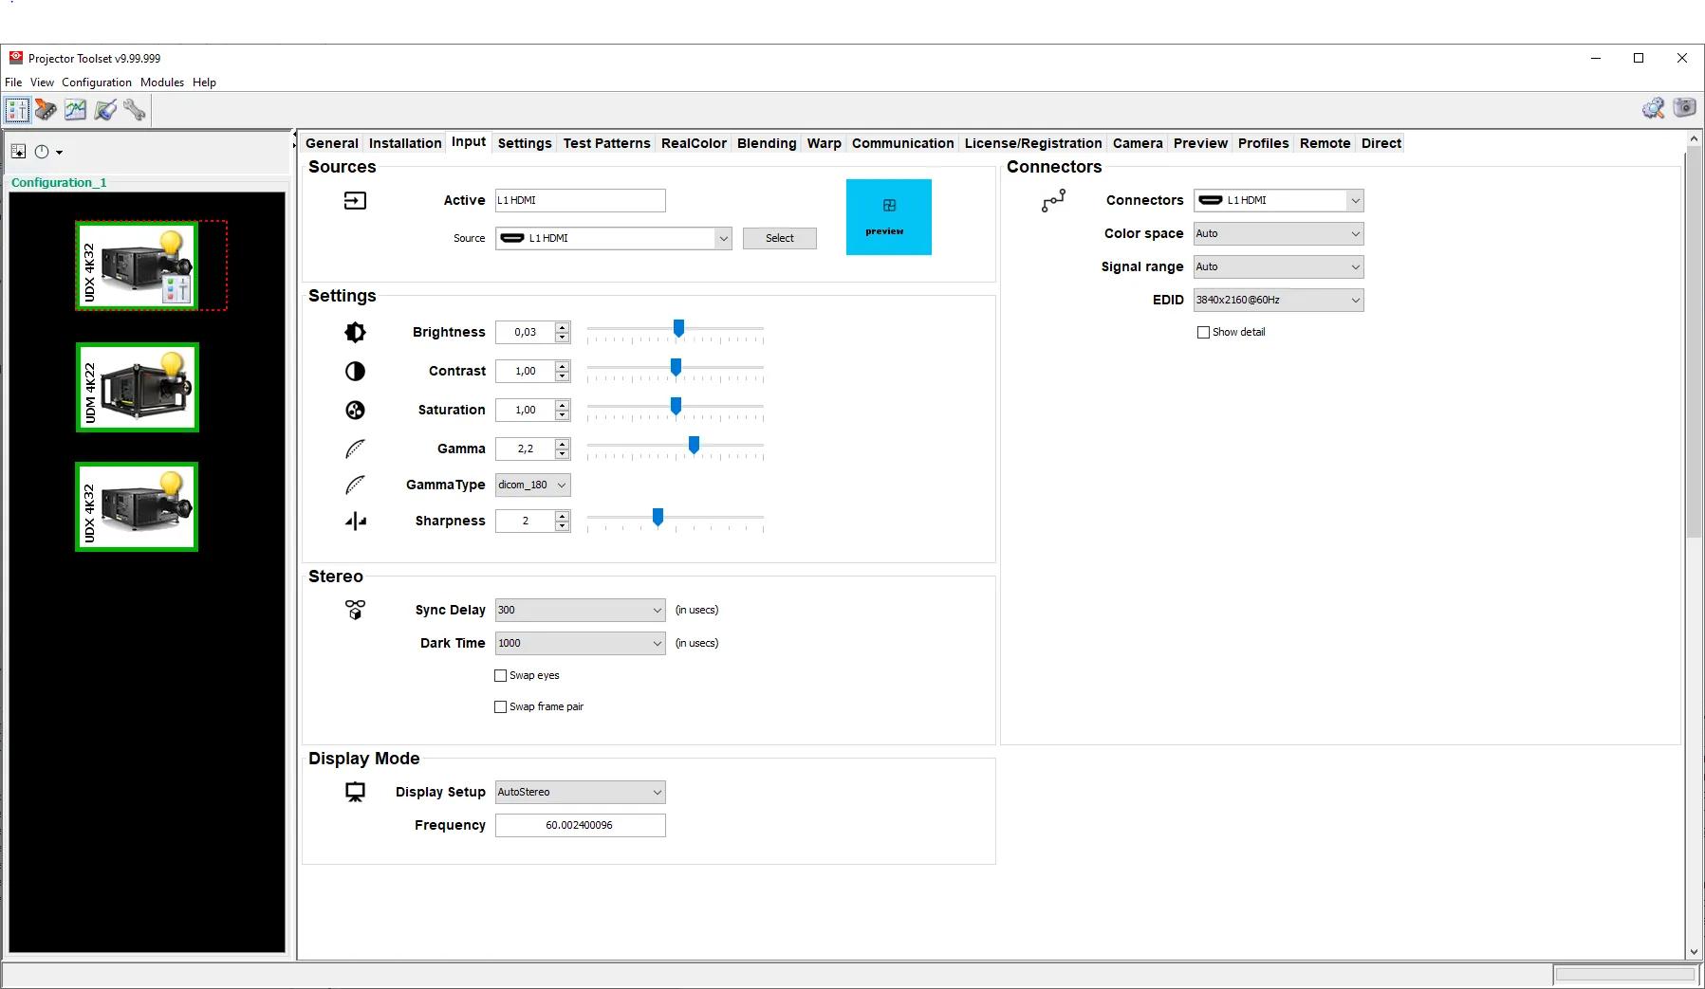Viewport: 1705px width, 989px height.
Task: Open the GammaType dropdown
Action: pos(532,485)
